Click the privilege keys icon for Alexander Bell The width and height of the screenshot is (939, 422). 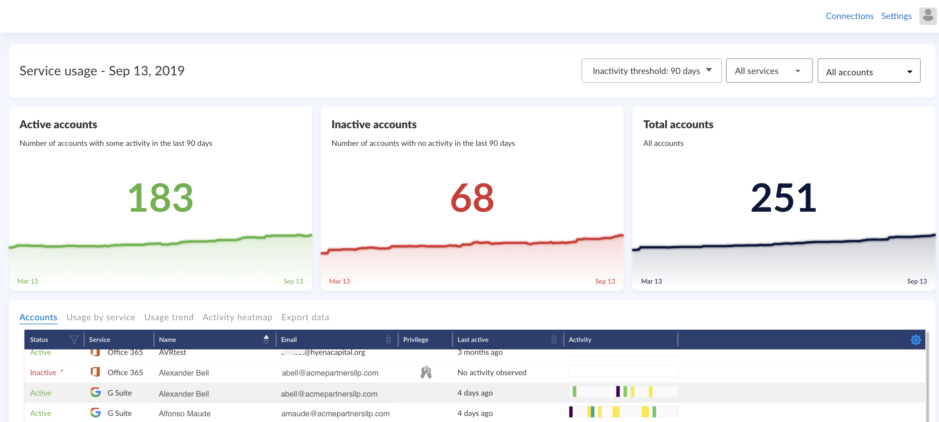pyautogui.click(x=426, y=372)
